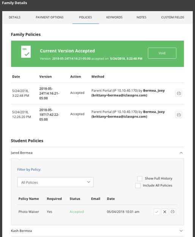Click the Policies tab

pos(86,17)
